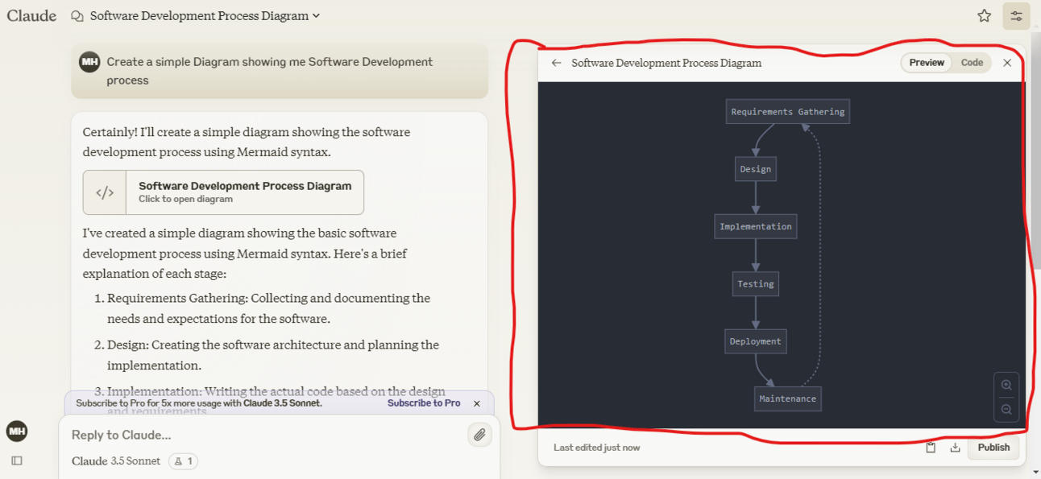This screenshot has width=1041, height=479.
Task: Click the style badge showing 1
Action: coord(184,461)
